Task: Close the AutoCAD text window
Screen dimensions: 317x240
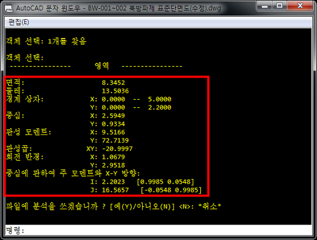Action: tap(300, 6)
